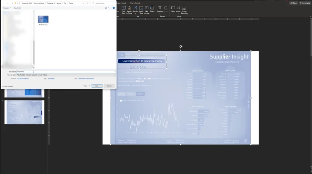312x174 pixels.
Task: Click the left arrow on the dashboard edge
Action: 248,102
